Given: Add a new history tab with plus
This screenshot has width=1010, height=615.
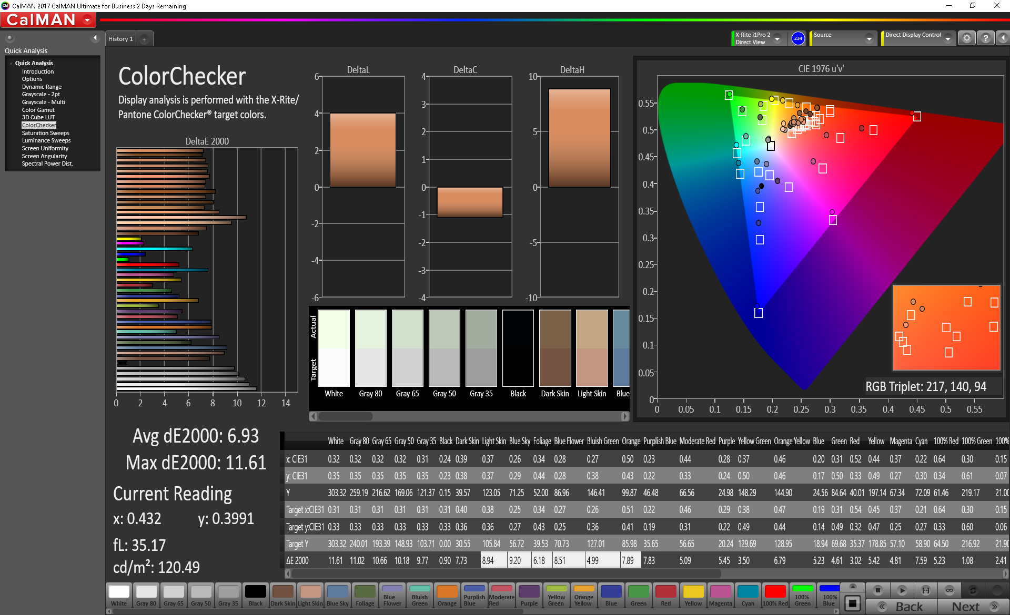Looking at the screenshot, I should click(144, 39).
